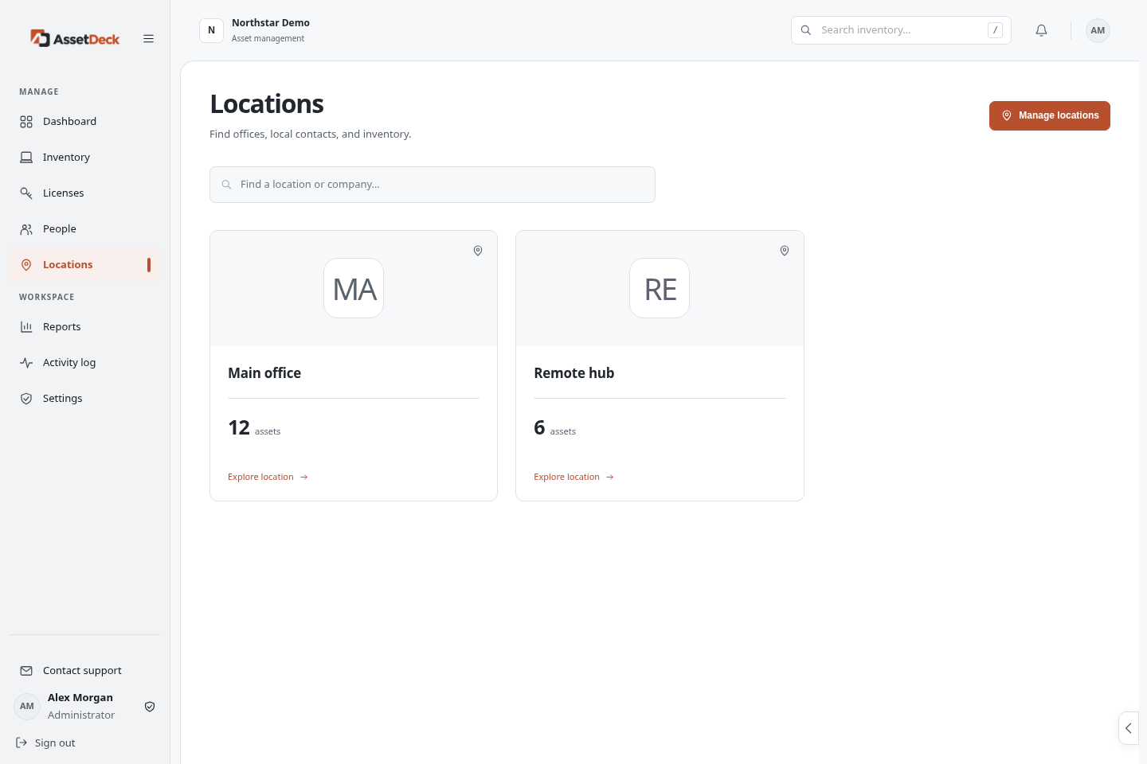
Task: Explore the Remote hub location
Action: [573, 477]
